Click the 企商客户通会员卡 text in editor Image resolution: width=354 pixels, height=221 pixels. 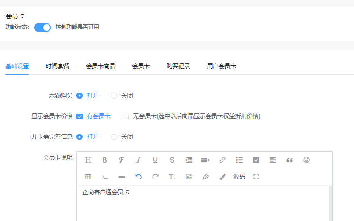[106, 192]
